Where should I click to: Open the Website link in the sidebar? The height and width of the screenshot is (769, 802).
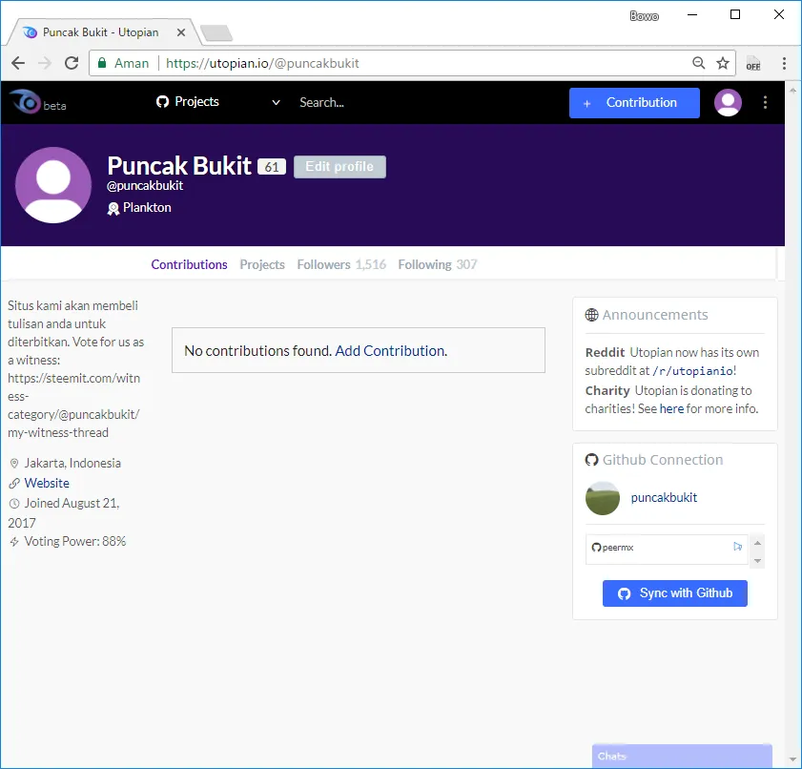47,483
